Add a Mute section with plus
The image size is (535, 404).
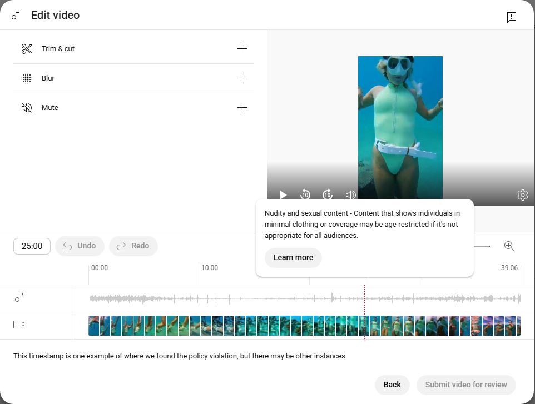[x=242, y=108]
